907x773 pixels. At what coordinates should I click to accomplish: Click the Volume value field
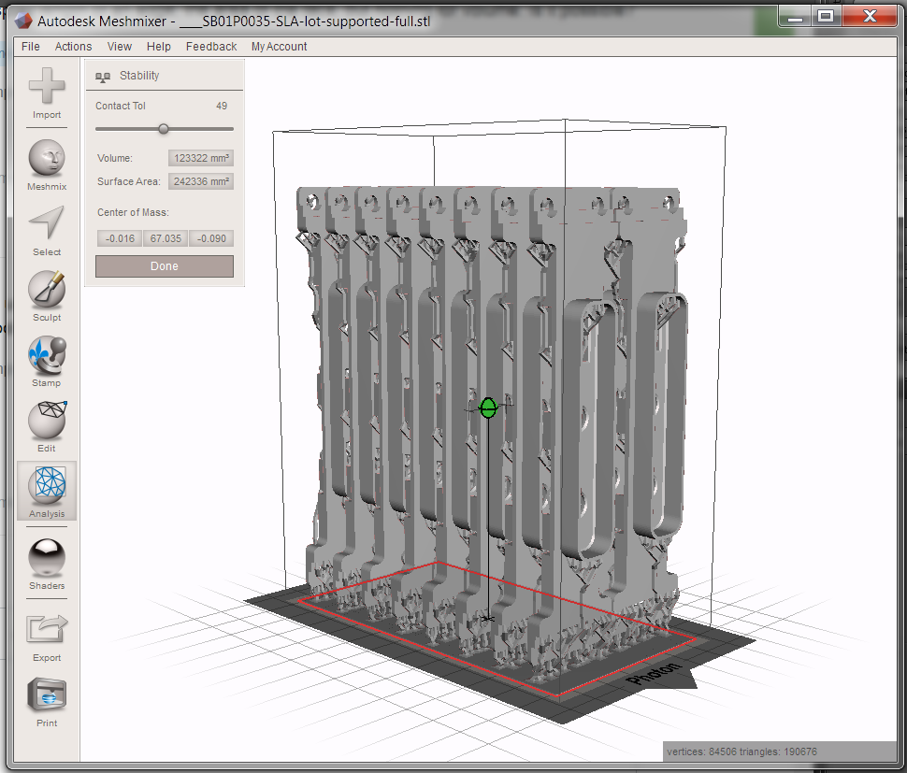point(200,158)
